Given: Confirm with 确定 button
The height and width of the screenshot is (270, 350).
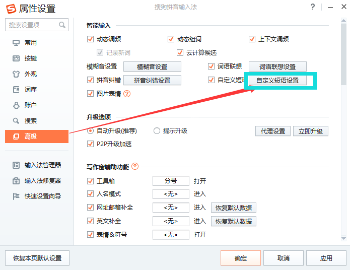Looking at the screenshot, I should (241, 258).
